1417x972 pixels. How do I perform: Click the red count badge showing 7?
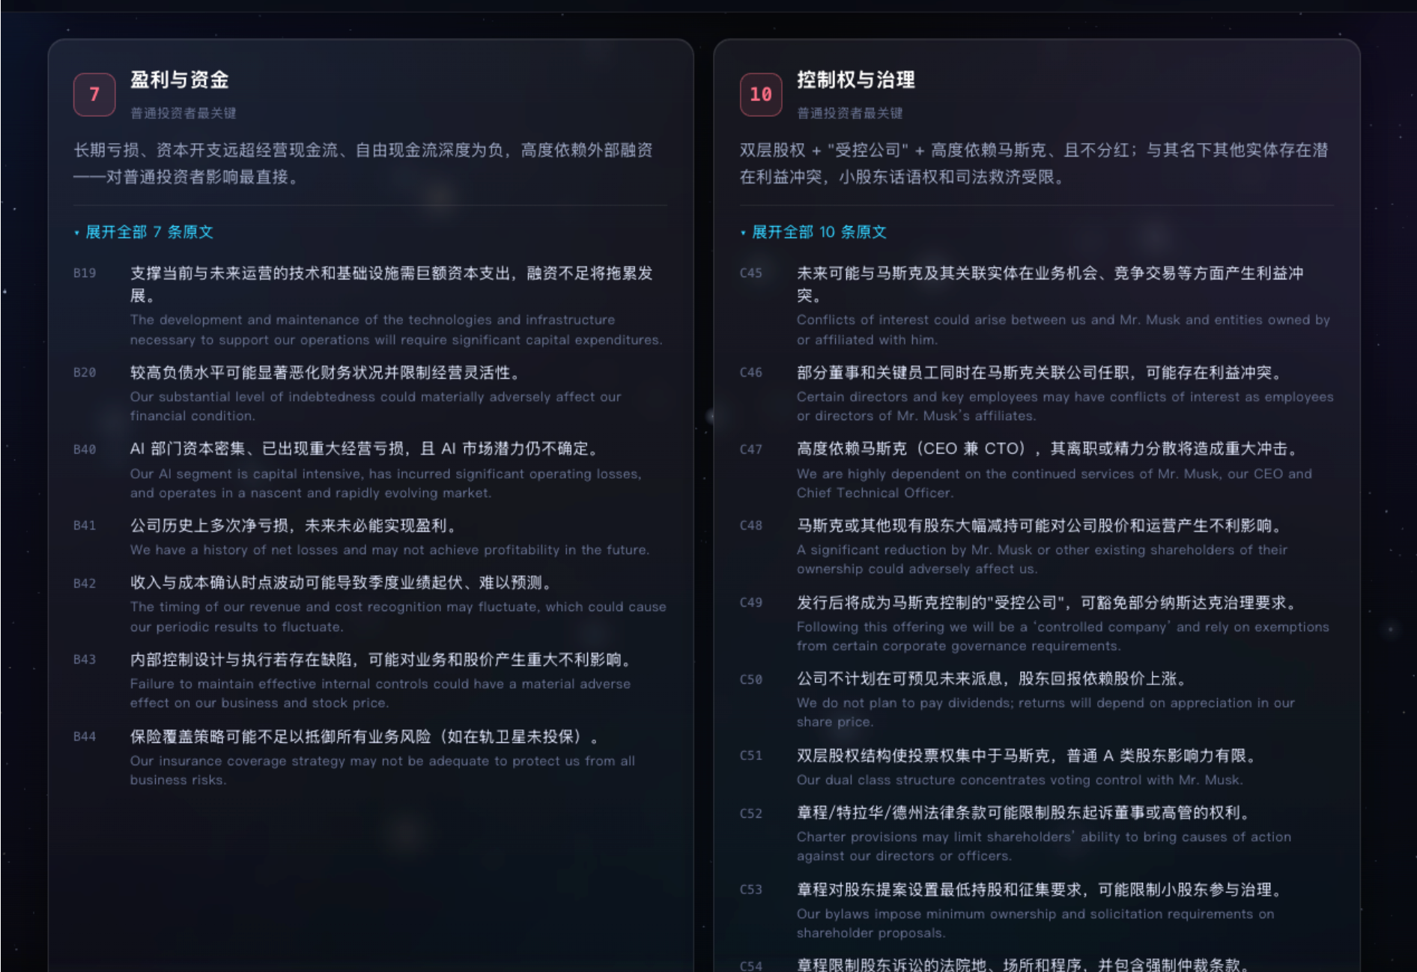coord(94,94)
